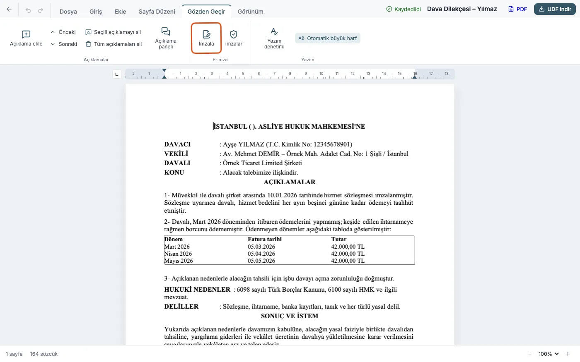View signatures with the İmzalar button
580x362 pixels.
coord(234,38)
